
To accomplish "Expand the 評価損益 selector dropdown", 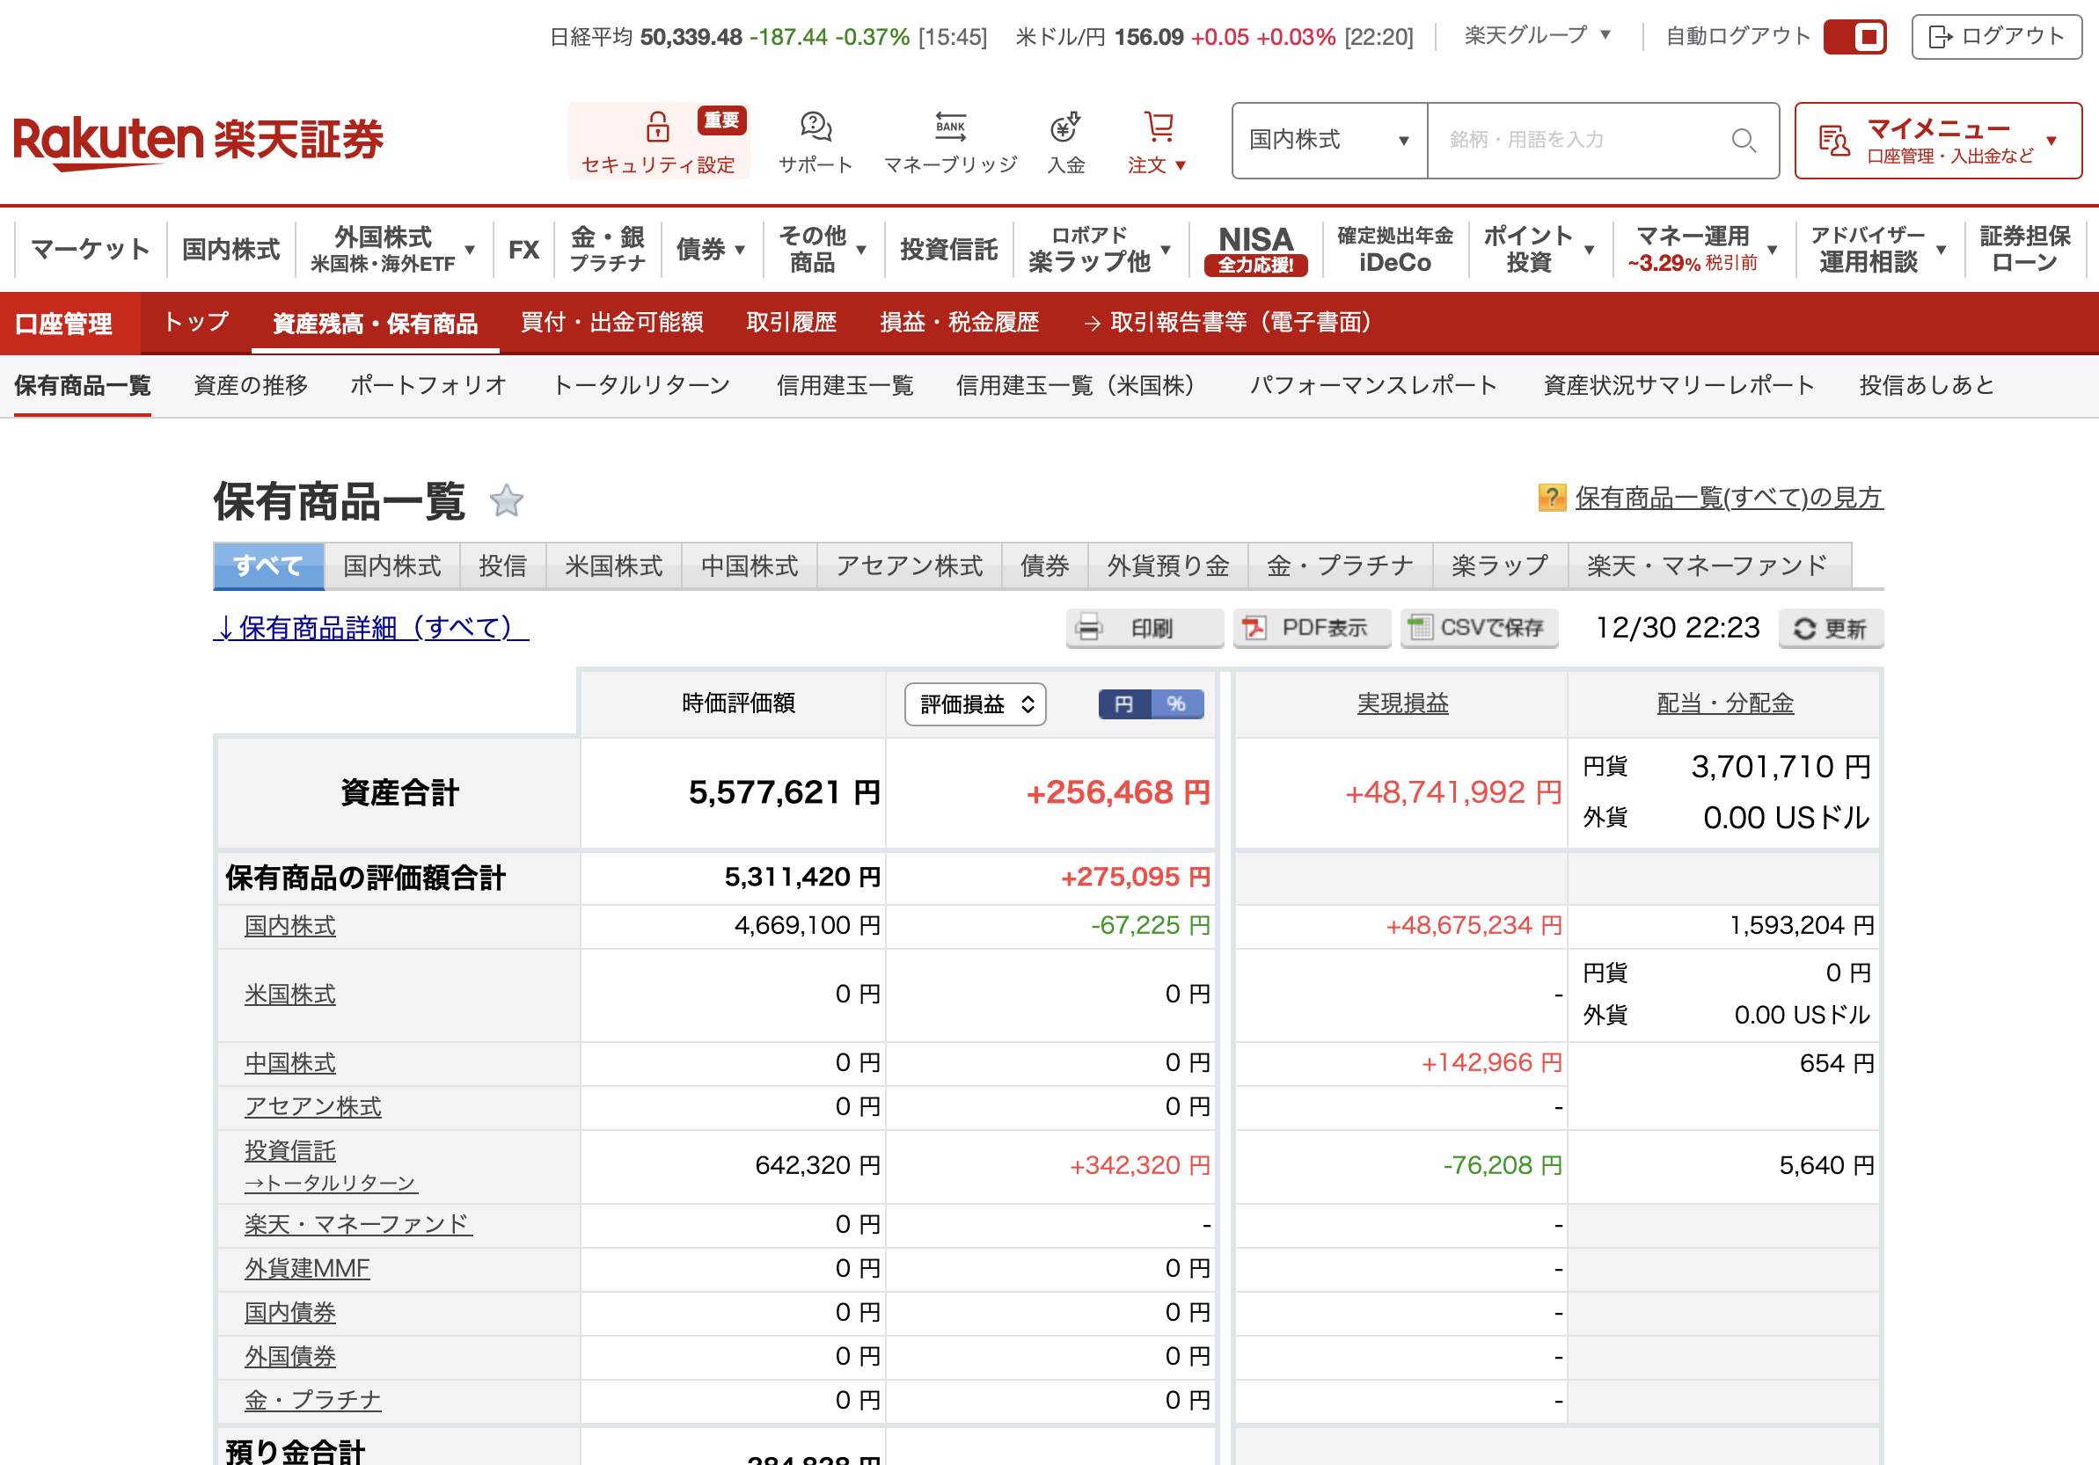I will 975,704.
